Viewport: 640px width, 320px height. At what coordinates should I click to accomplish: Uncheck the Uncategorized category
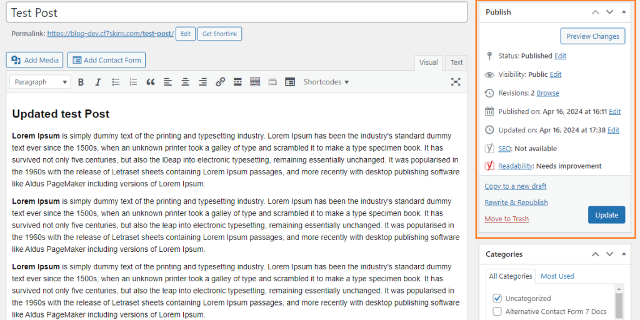click(x=497, y=298)
